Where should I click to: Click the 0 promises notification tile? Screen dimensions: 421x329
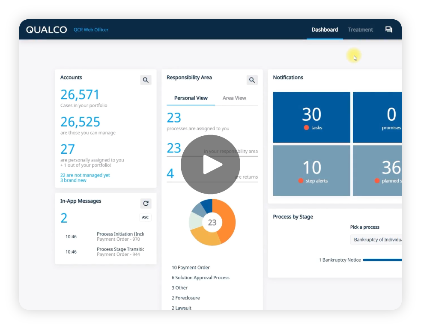point(377,117)
